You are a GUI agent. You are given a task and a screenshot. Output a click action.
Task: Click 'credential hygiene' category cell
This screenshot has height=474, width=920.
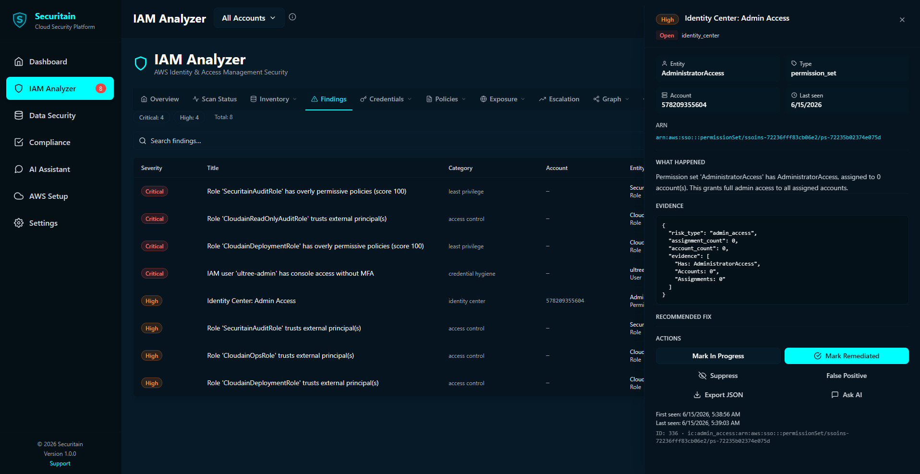point(472,274)
